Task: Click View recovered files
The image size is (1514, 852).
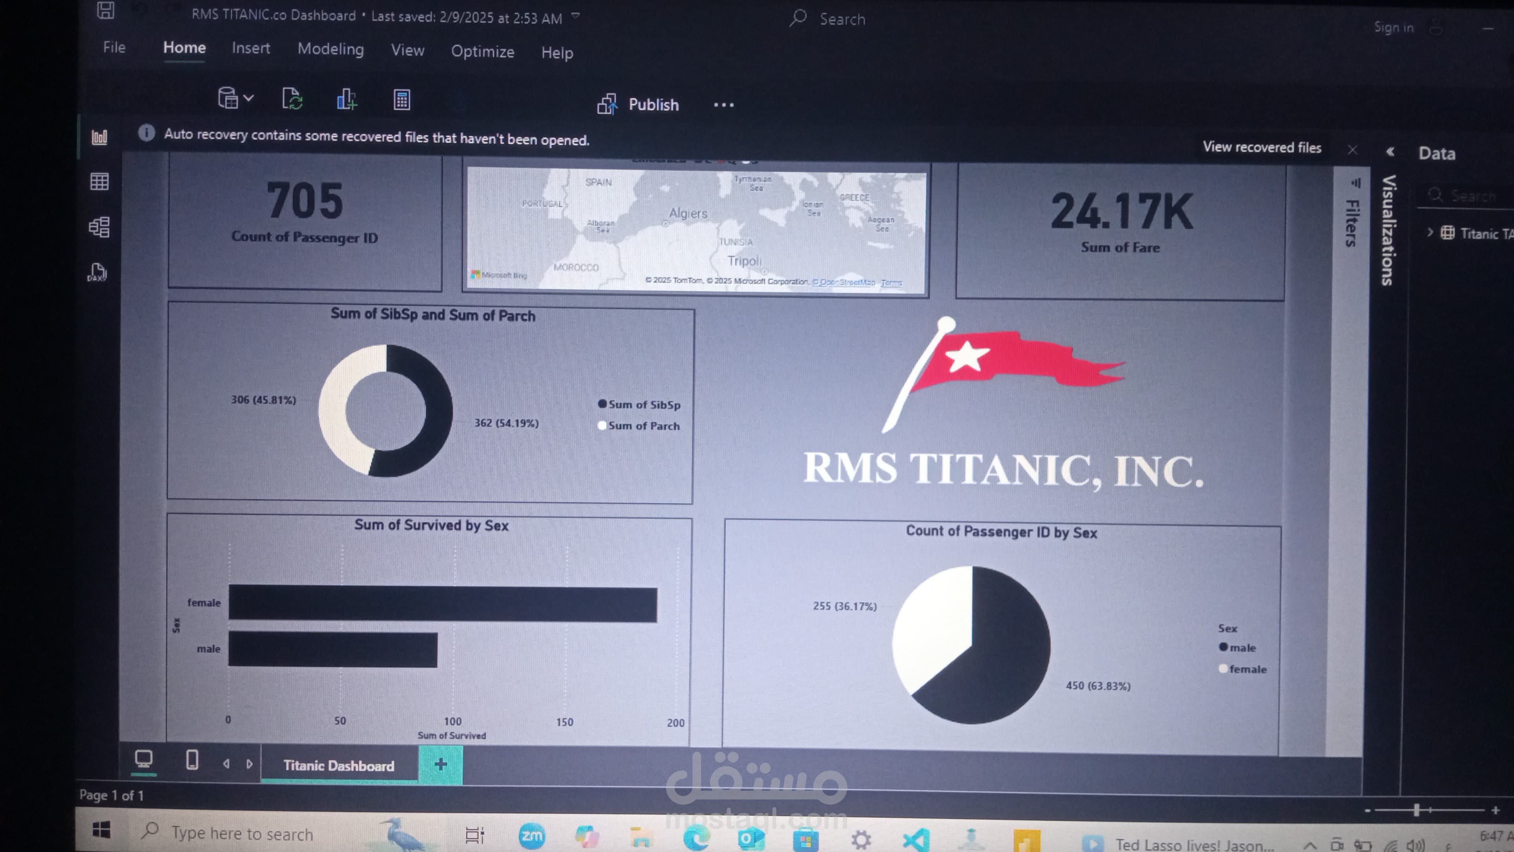Action: [x=1262, y=147]
